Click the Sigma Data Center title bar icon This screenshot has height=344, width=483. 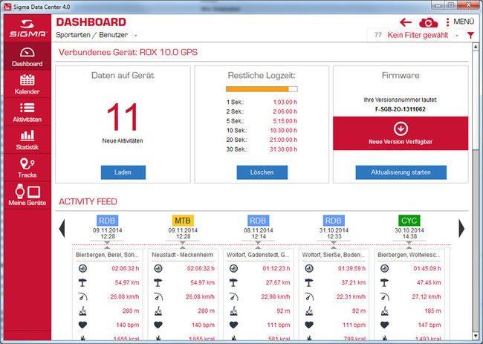tap(7, 7)
